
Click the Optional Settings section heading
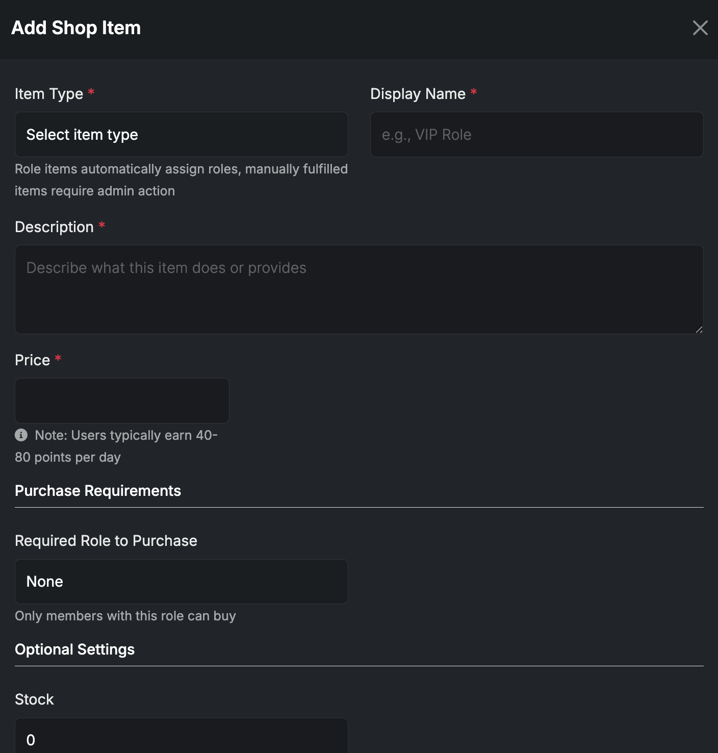[x=74, y=649]
